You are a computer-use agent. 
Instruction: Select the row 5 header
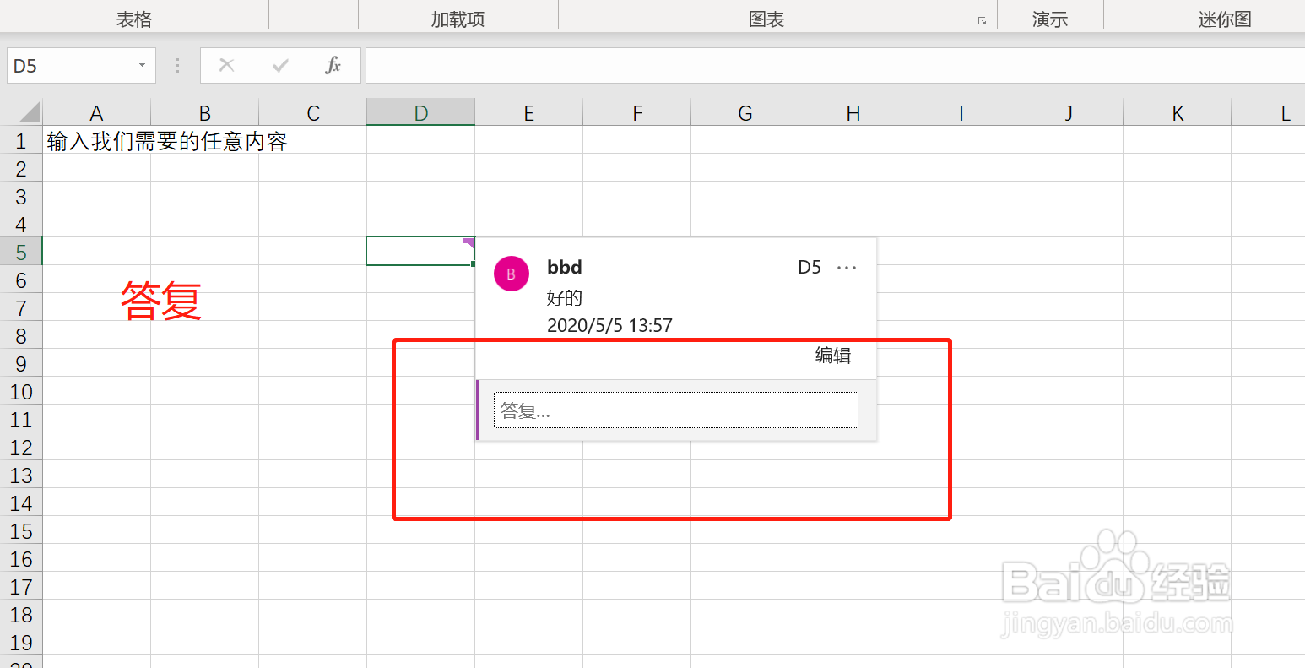coord(21,253)
